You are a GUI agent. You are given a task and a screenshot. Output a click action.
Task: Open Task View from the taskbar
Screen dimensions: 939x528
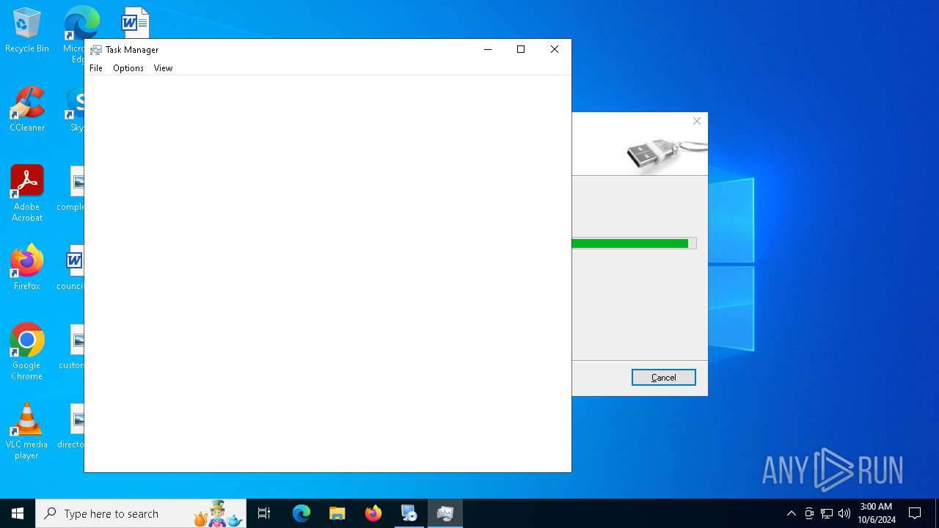click(x=264, y=513)
